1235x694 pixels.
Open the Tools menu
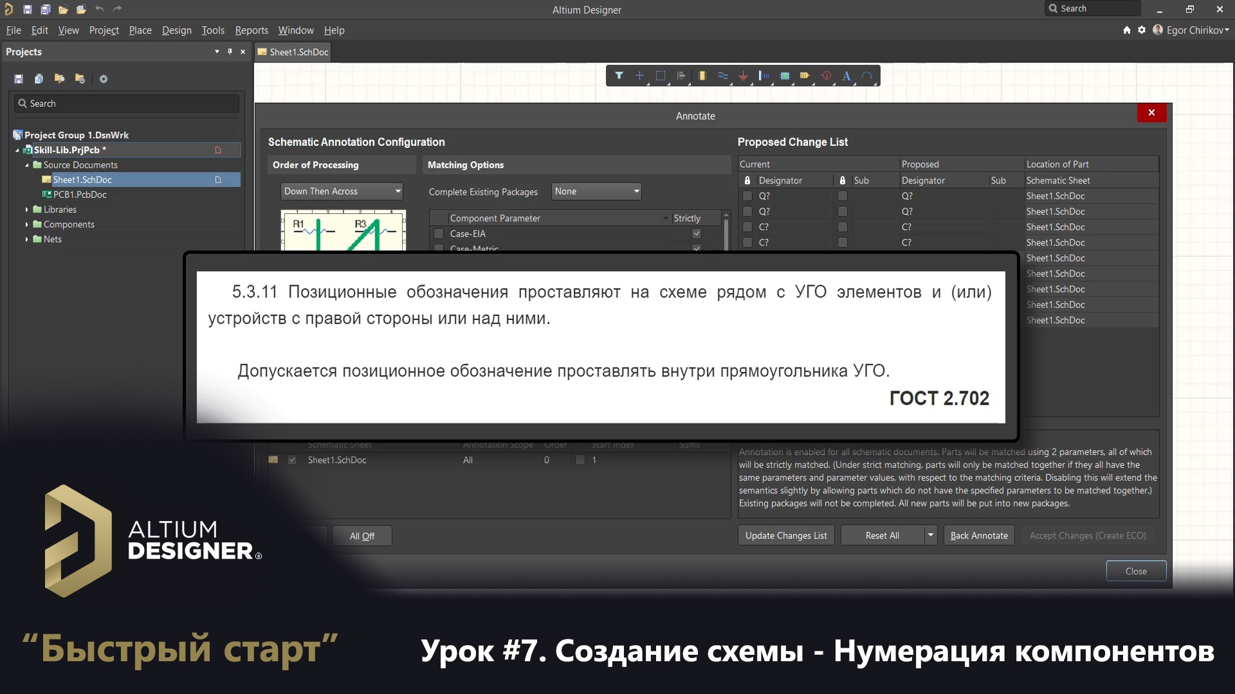click(x=212, y=30)
